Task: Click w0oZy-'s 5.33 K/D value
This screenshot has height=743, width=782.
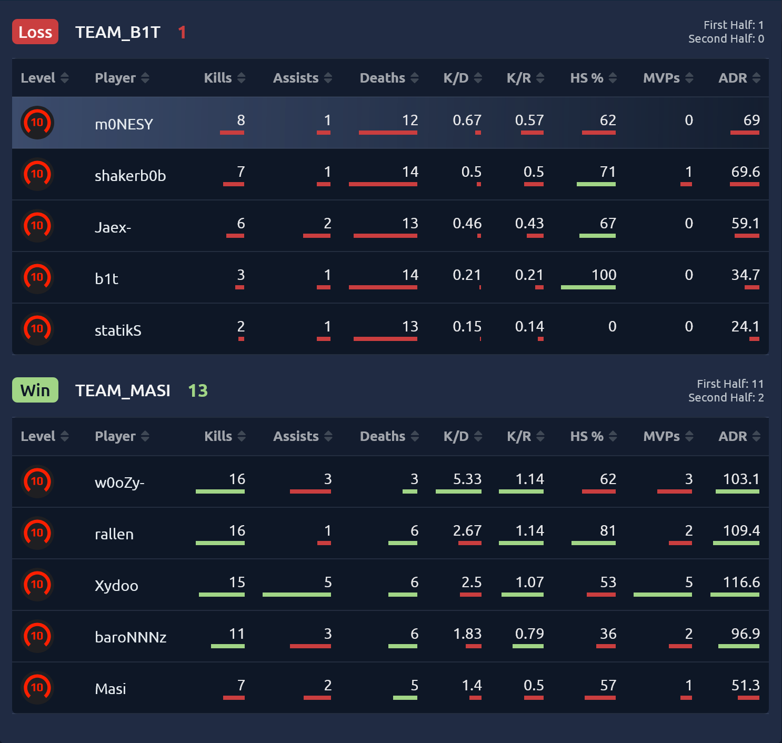Action: 467,479
